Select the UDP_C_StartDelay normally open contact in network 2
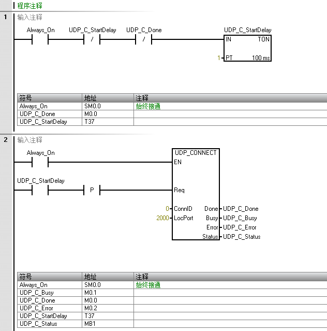This screenshot has width=327, height=331. (x=40, y=190)
